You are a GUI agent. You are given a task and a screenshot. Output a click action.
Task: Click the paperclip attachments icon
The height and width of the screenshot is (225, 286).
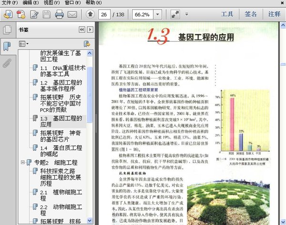(7, 62)
